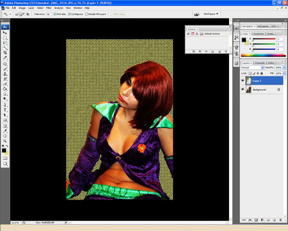Image resolution: width=288 pixels, height=231 pixels.
Task: Select the Move tool
Action: click(x=5, y=33)
